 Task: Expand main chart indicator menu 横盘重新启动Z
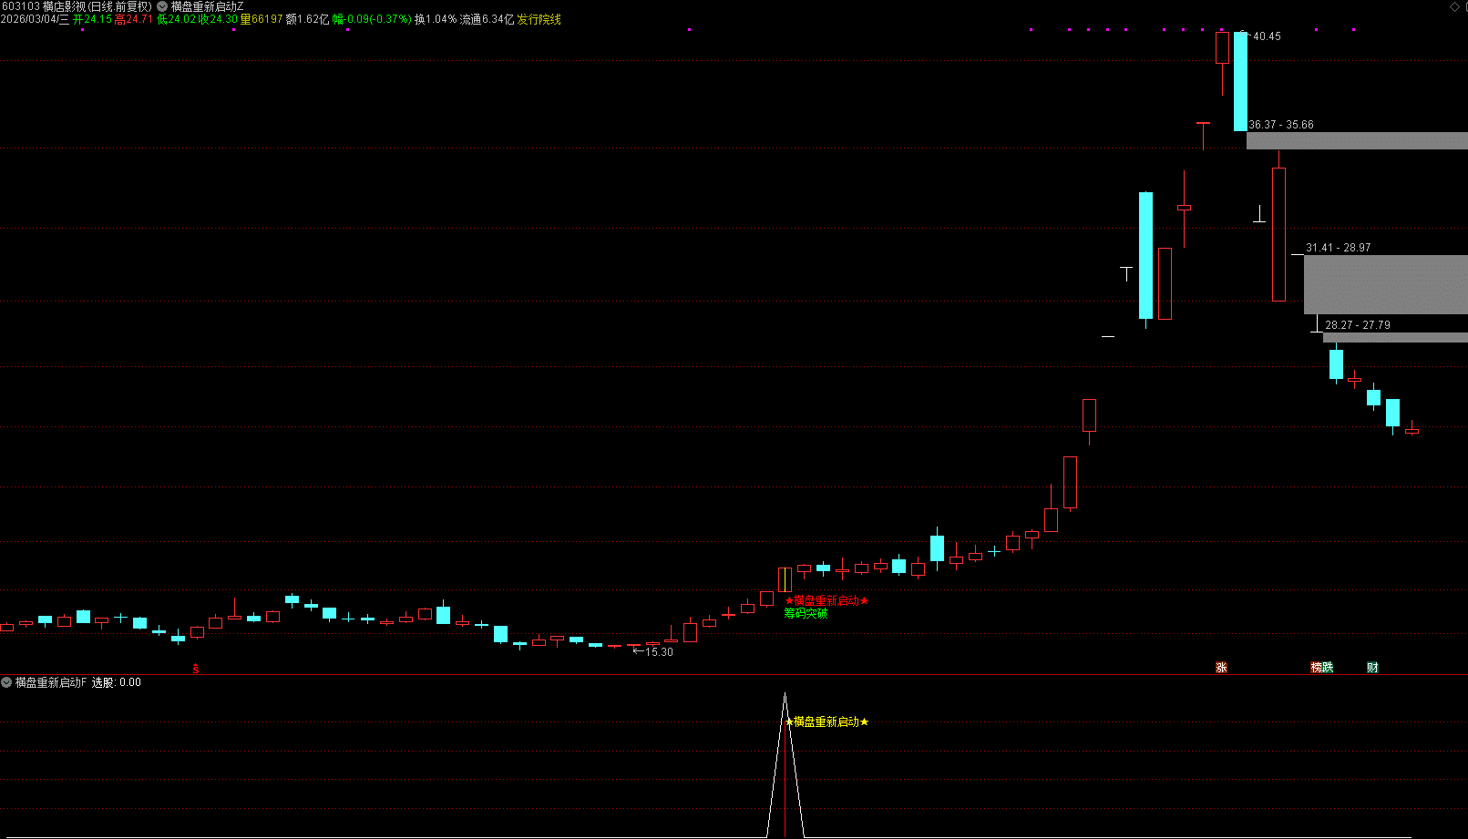click(162, 6)
